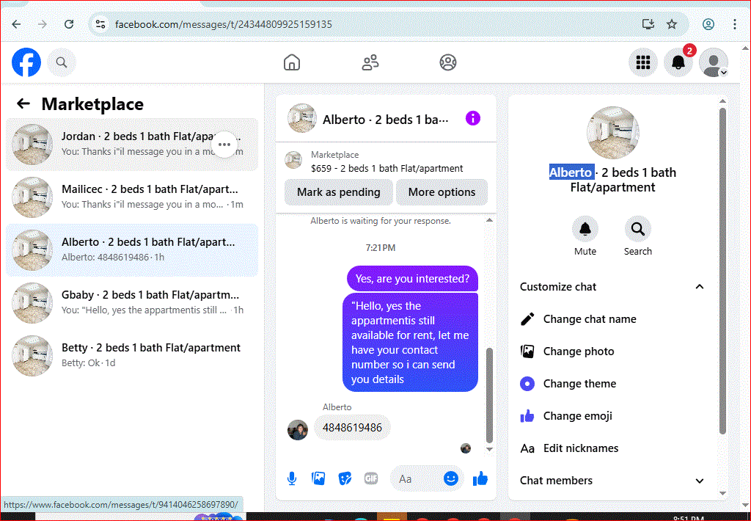The width and height of the screenshot is (751, 521).
Task: Expand the Chat members section
Action: coord(612,480)
